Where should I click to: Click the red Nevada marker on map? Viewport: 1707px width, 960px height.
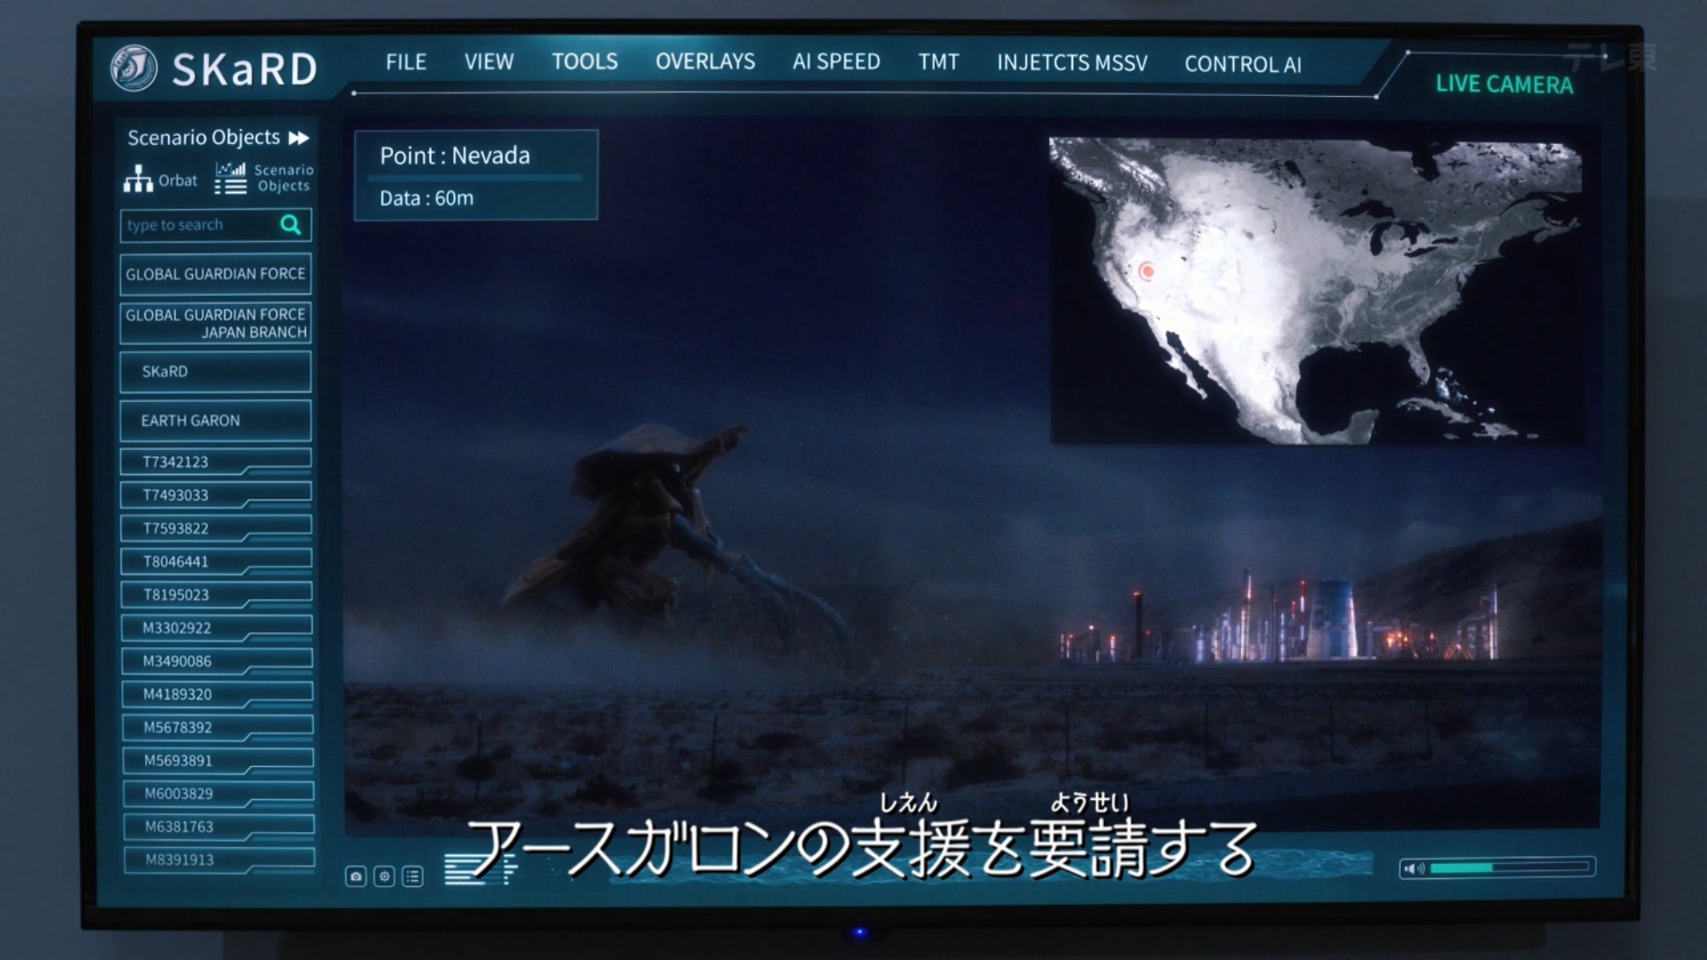(x=1147, y=270)
